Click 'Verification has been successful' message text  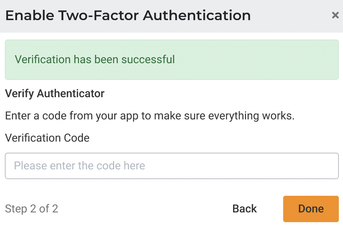tap(95, 59)
